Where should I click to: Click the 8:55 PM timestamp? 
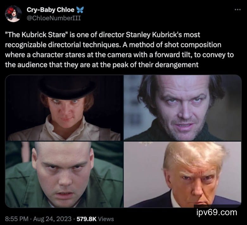[17, 219]
